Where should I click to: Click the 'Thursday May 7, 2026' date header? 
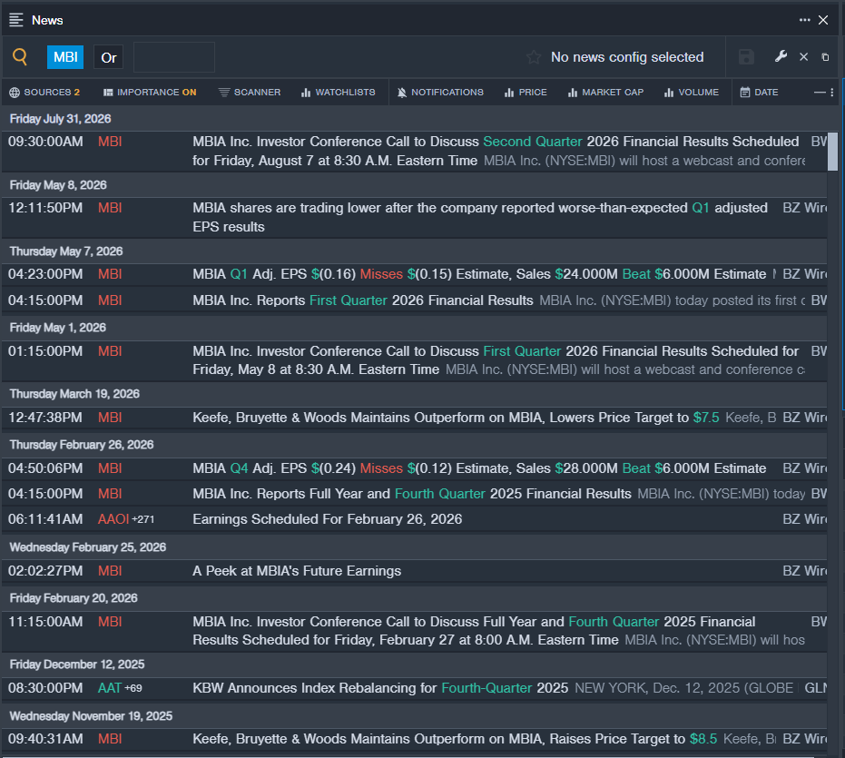pyautogui.click(x=66, y=251)
